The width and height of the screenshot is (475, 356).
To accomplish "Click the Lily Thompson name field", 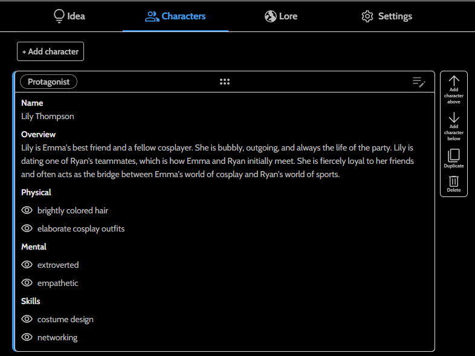I will click(x=48, y=116).
